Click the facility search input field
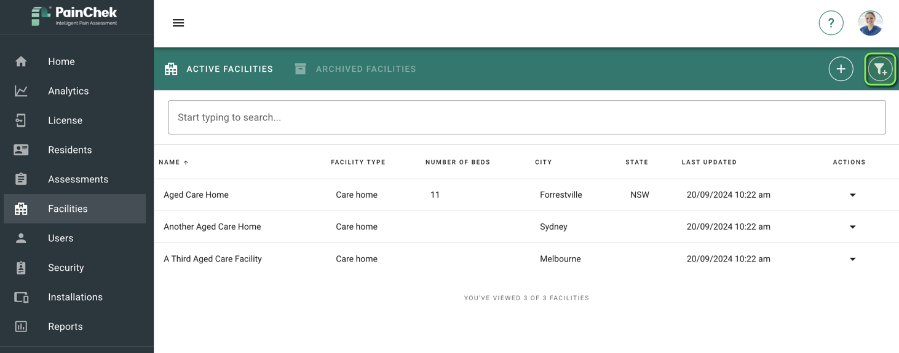 click(x=526, y=117)
